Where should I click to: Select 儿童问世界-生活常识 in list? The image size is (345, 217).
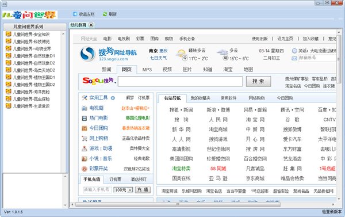[x=31, y=106]
